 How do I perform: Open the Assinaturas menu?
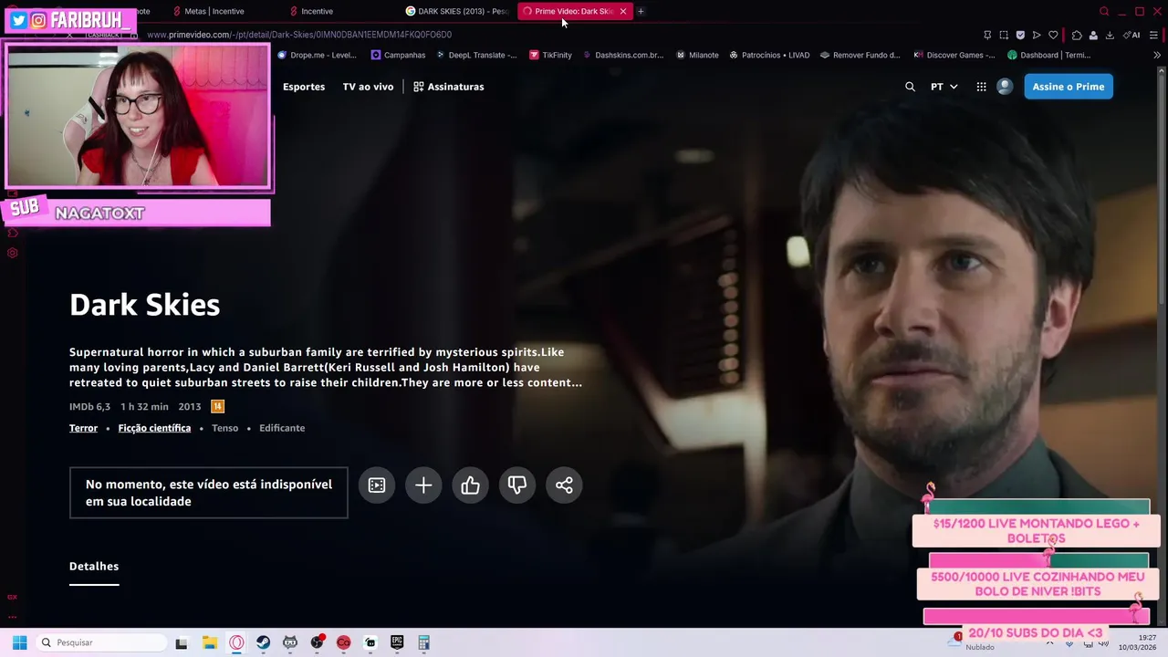[x=448, y=87]
